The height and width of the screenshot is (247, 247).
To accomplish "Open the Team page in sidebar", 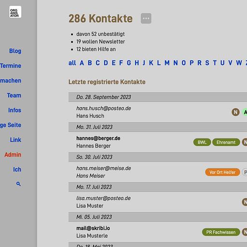I will coord(14,96).
